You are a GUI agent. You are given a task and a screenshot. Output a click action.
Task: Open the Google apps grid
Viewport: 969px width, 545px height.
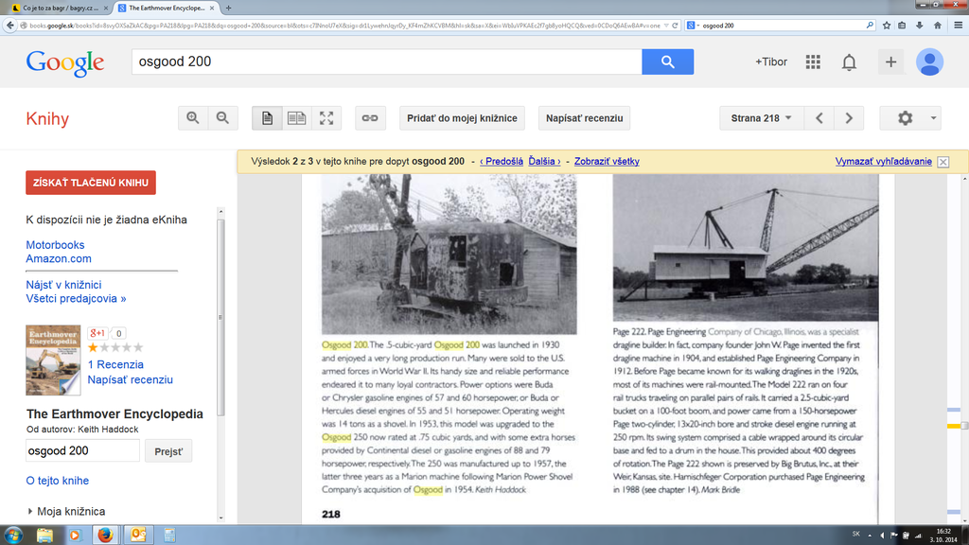[813, 62]
